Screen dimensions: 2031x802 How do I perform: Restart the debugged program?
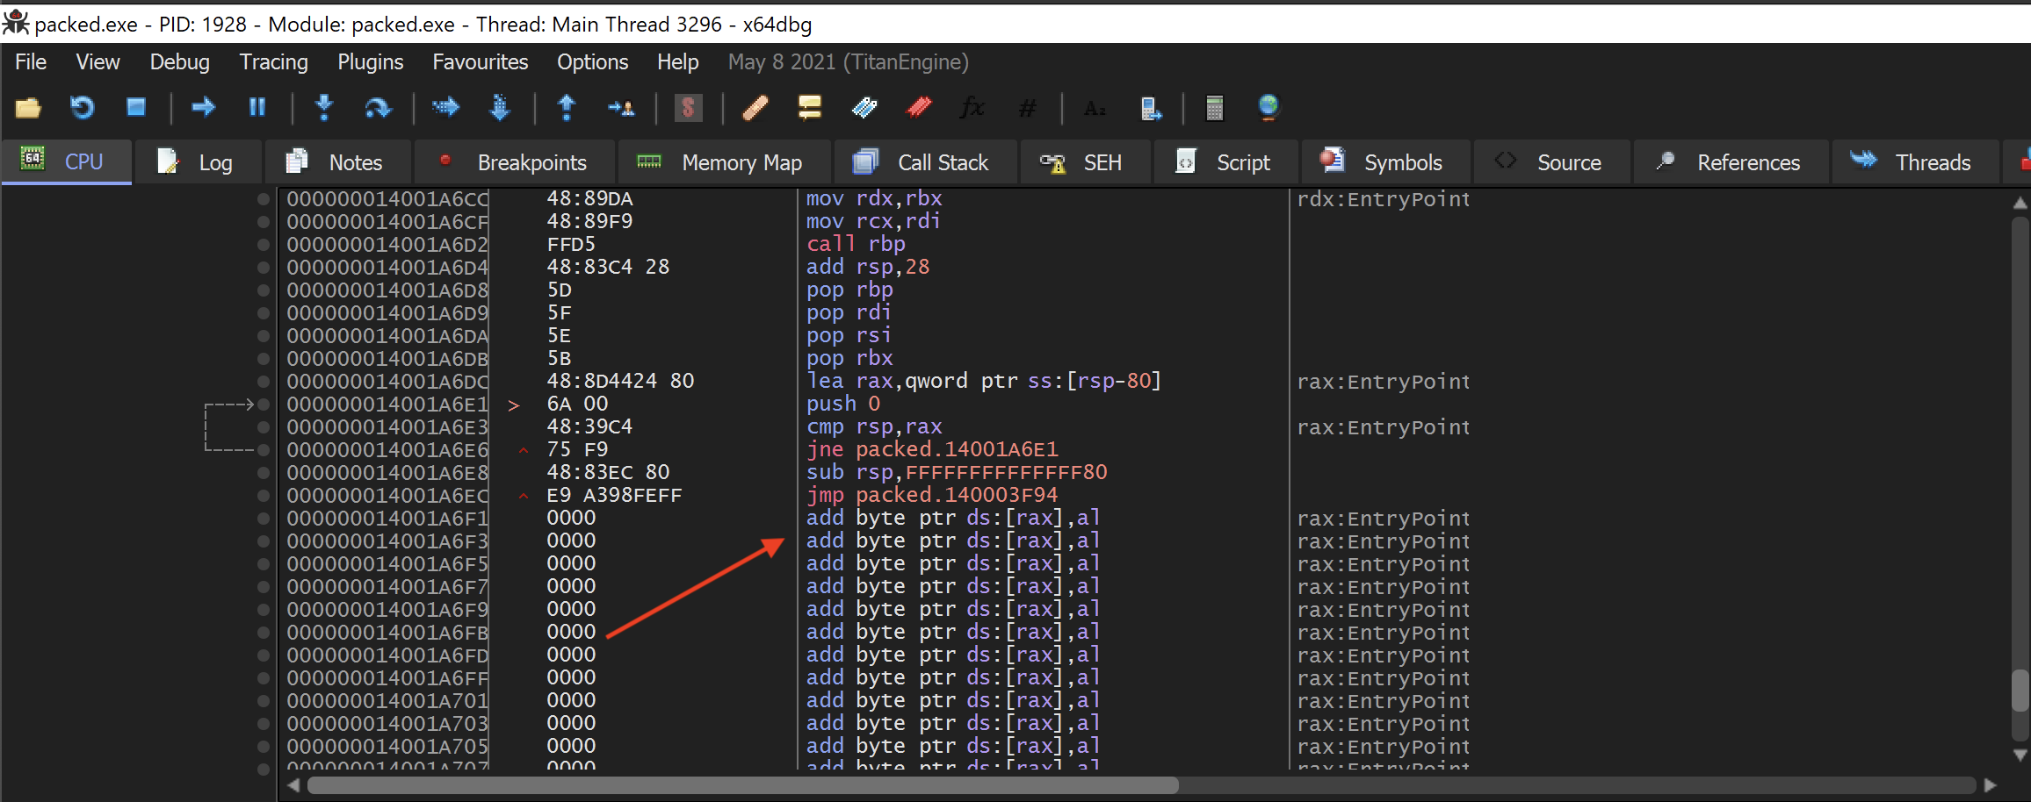pyautogui.click(x=82, y=108)
